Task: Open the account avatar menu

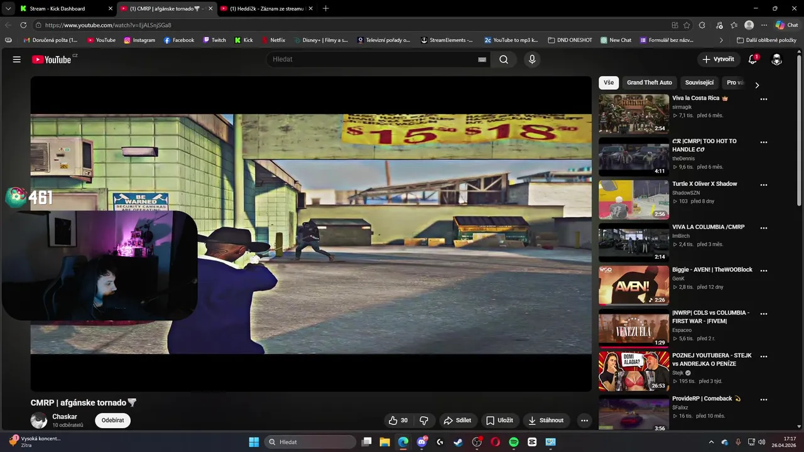Action: click(776, 59)
